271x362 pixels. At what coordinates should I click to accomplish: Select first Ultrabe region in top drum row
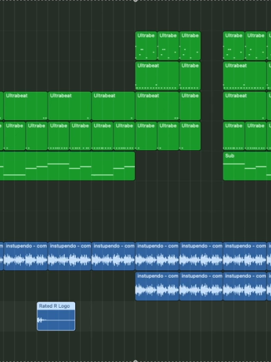point(146,46)
